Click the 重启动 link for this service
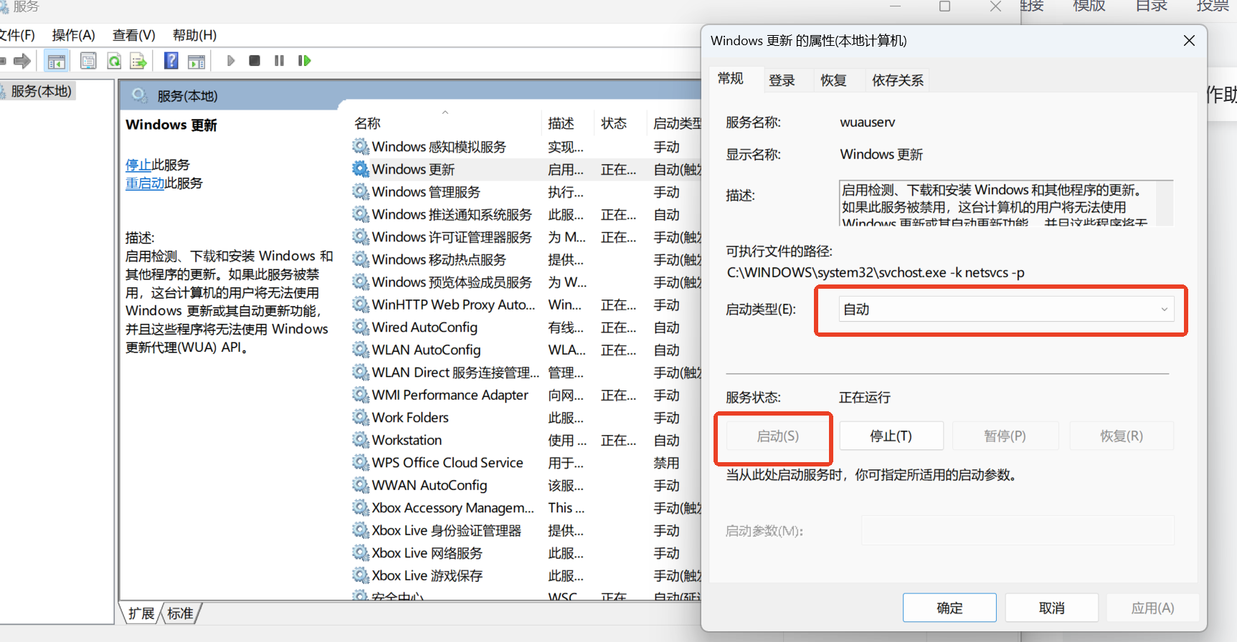 (145, 183)
